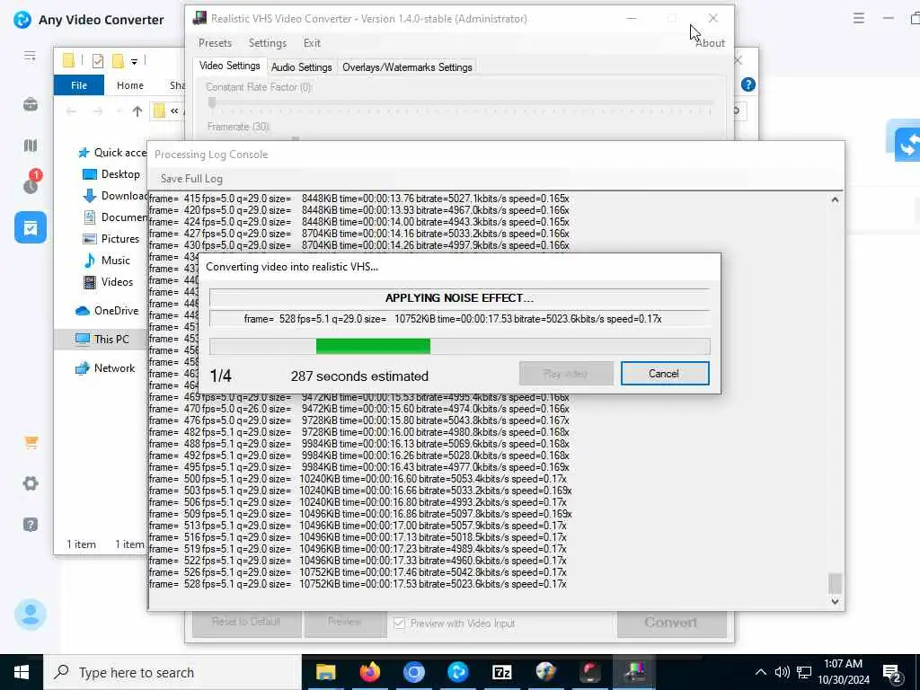Switch to Any Video Converter taskbar icon
The height and width of the screenshot is (690, 920).
[457, 672]
